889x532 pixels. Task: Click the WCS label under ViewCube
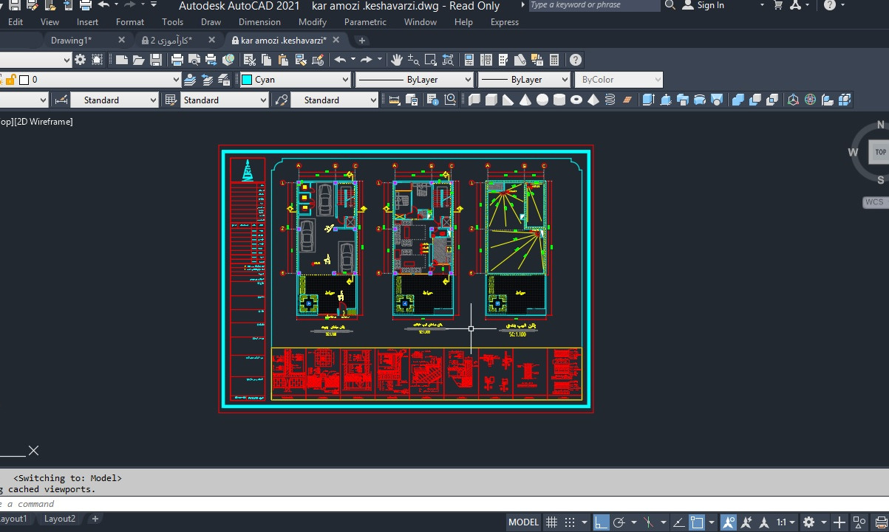tap(874, 202)
